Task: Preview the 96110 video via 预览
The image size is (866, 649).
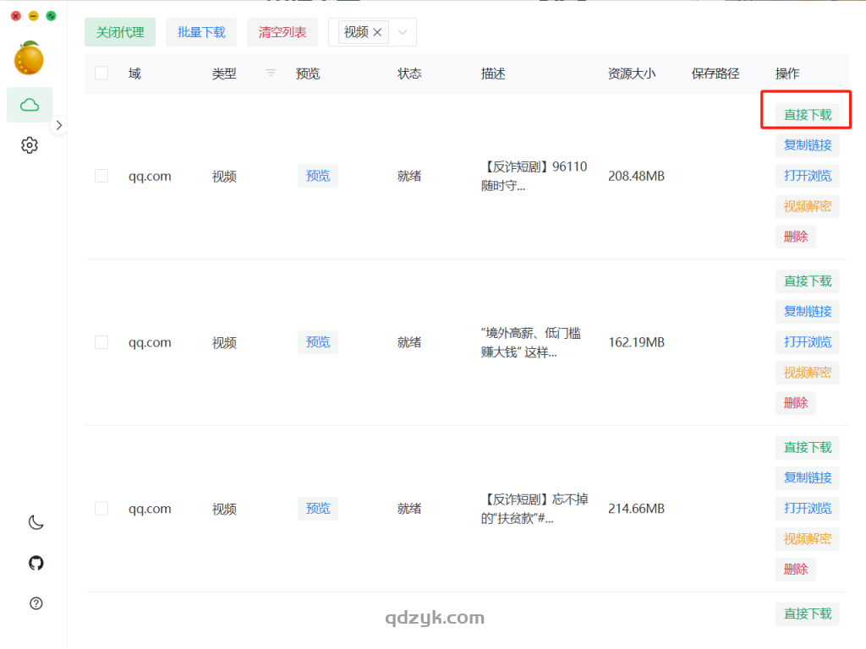Action: [317, 176]
